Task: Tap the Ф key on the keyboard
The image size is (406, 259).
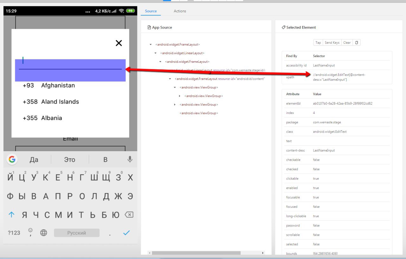Action: click(10, 196)
